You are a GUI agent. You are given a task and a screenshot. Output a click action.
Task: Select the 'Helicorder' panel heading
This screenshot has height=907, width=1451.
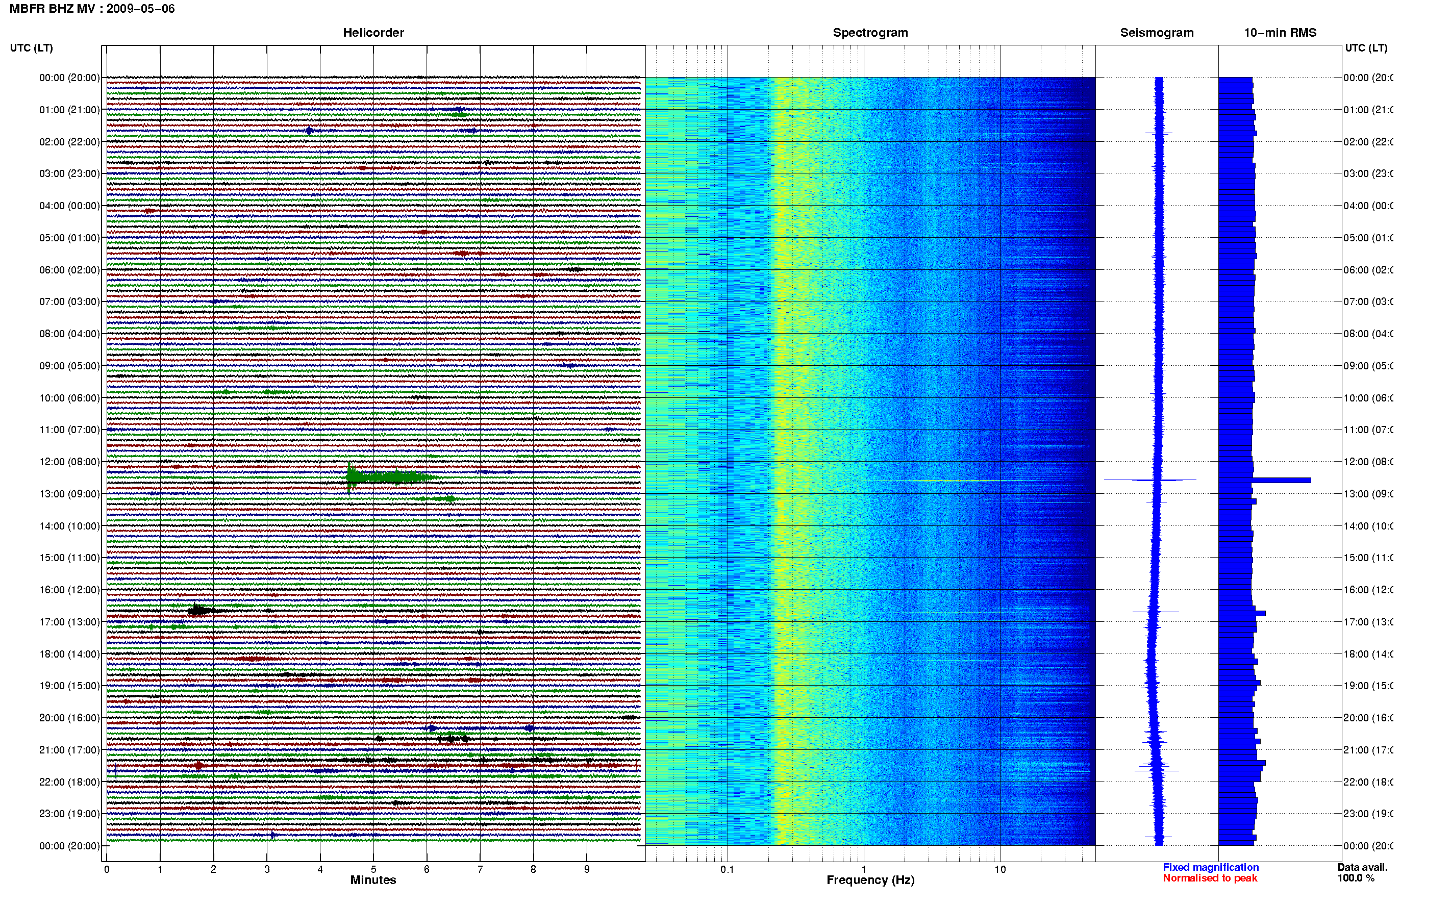click(373, 33)
